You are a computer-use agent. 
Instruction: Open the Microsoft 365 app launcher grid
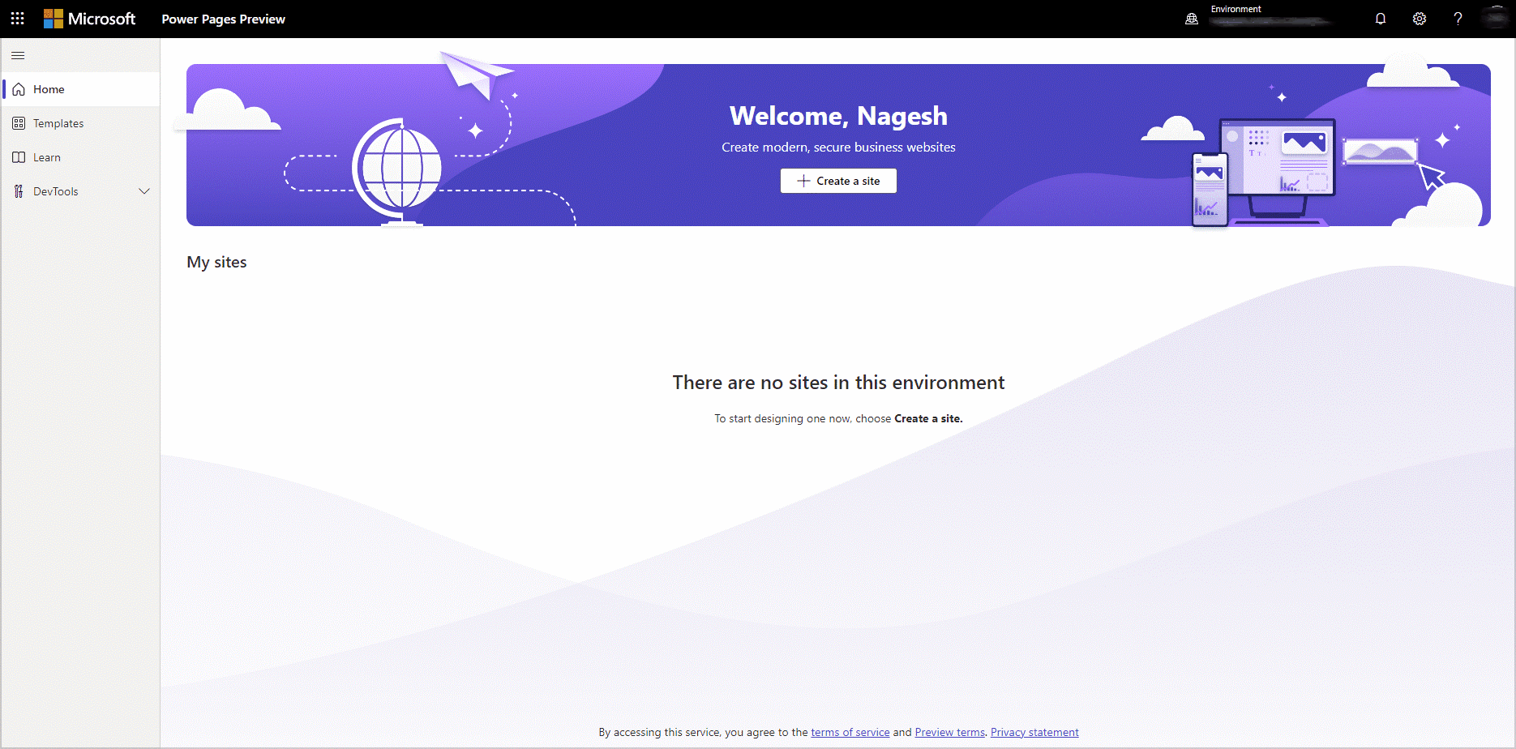coord(17,18)
